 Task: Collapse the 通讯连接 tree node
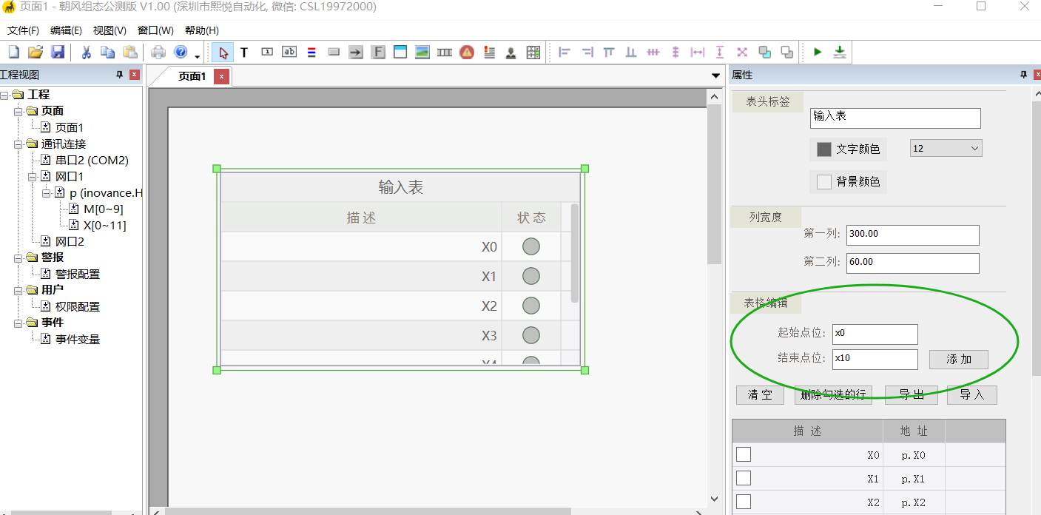click(18, 144)
